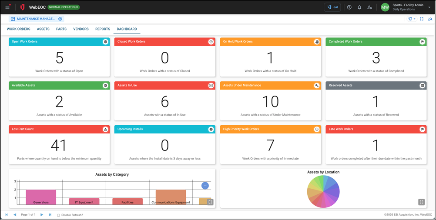The image size is (436, 220).
Task: Jump to the last page
Action: [50, 215]
